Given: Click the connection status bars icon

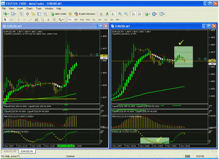Looking at the screenshot, I should pos(187,156).
